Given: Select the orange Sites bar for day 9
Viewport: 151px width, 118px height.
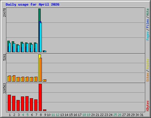Looking at the screenshot, I should 45,81.
